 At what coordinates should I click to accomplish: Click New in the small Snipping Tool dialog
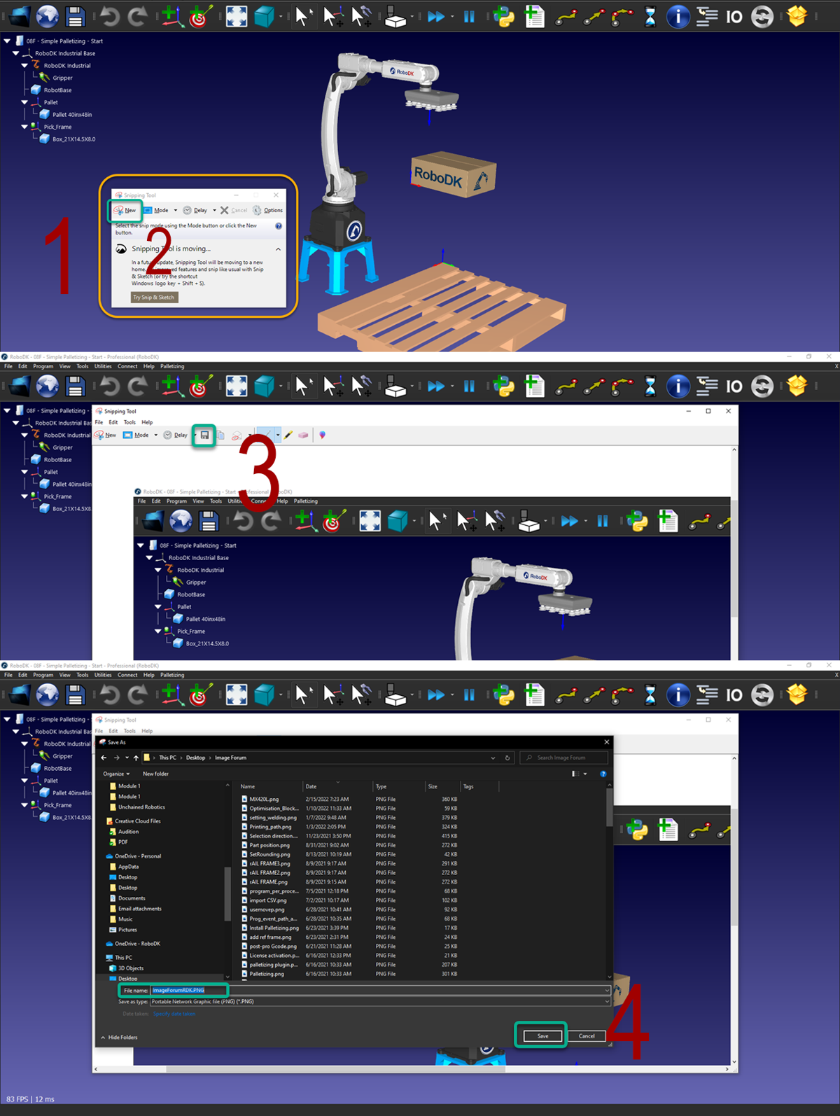pyautogui.click(x=125, y=210)
